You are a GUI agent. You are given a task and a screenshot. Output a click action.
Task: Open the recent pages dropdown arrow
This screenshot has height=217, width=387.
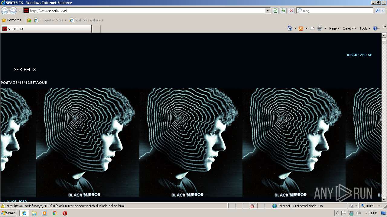tap(20, 11)
